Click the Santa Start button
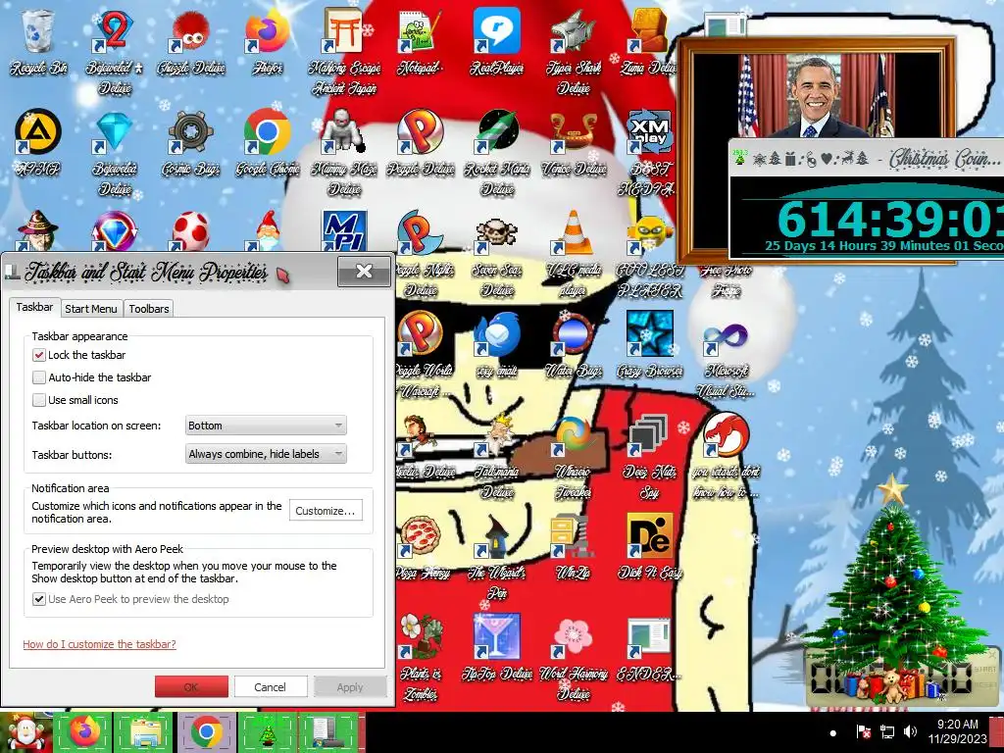The height and width of the screenshot is (753, 1004). (25, 732)
